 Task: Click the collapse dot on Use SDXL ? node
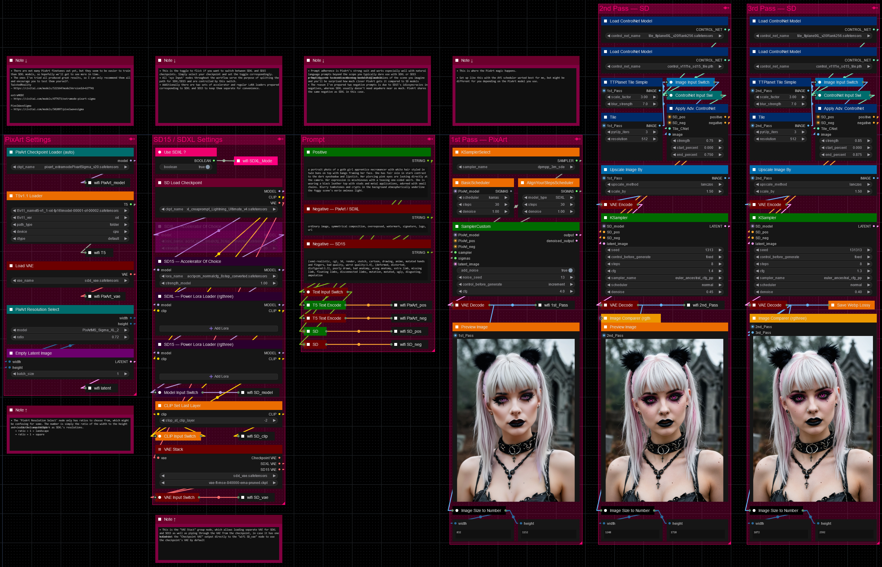pyautogui.click(x=160, y=152)
